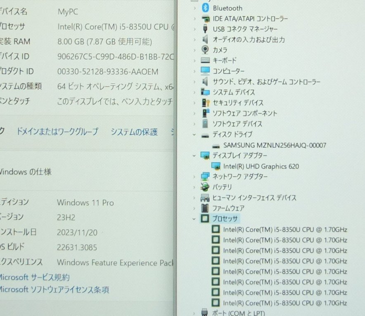Open Microsoft ソフトウェアライセンス条項 link
Viewport: 365px width, 316px height.
click(x=54, y=290)
